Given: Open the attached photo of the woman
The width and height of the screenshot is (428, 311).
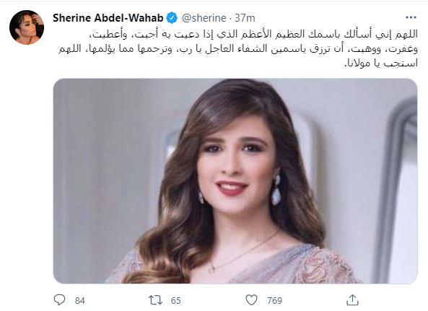Looking at the screenshot, I should (x=235, y=181).
